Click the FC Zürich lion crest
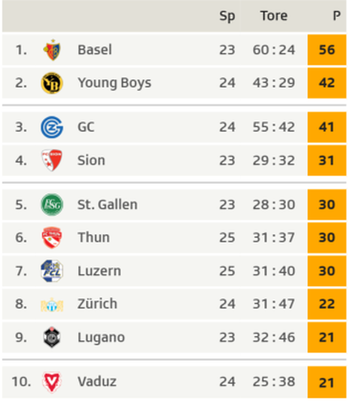The width and height of the screenshot is (353, 408). (52, 304)
